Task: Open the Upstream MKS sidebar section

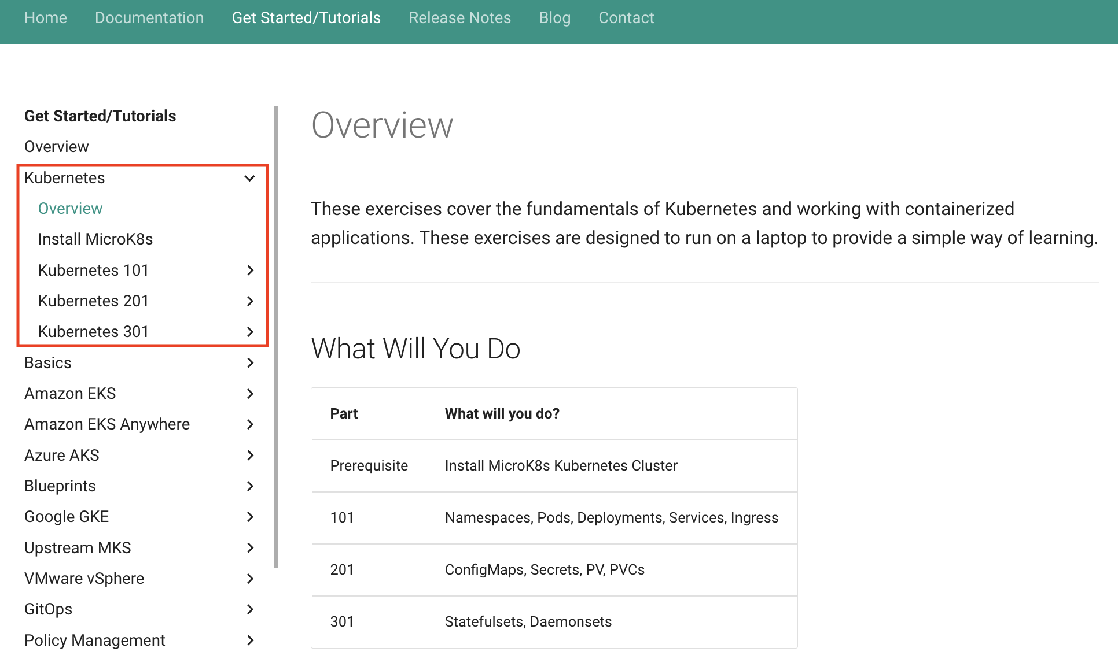Action: [x=78, y=548]
